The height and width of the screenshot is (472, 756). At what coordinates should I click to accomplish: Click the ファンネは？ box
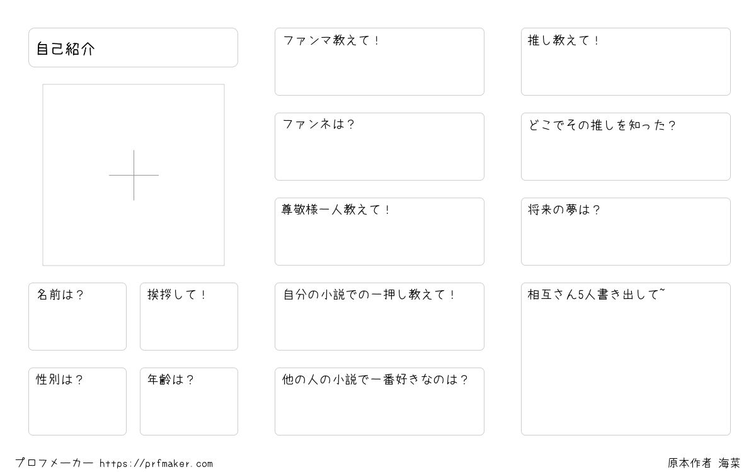tap(379, 147)
